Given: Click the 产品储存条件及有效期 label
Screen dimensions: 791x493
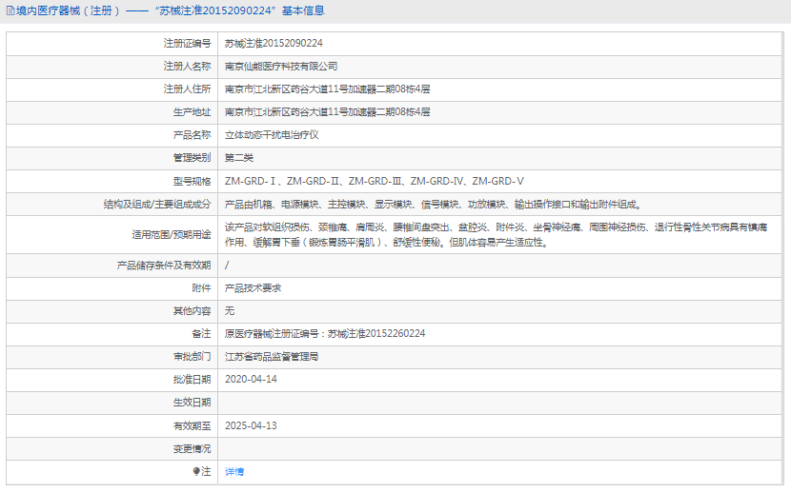Looking at the screenshot, I should point(164,266).
